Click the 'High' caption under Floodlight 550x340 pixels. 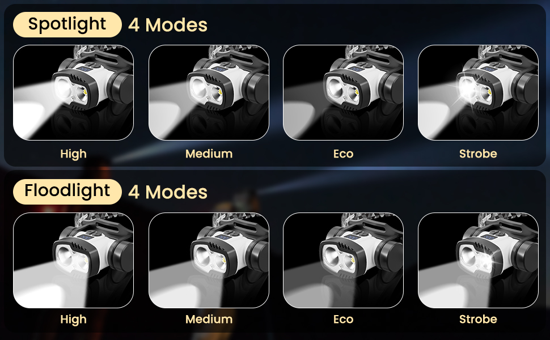click(73, 320)
